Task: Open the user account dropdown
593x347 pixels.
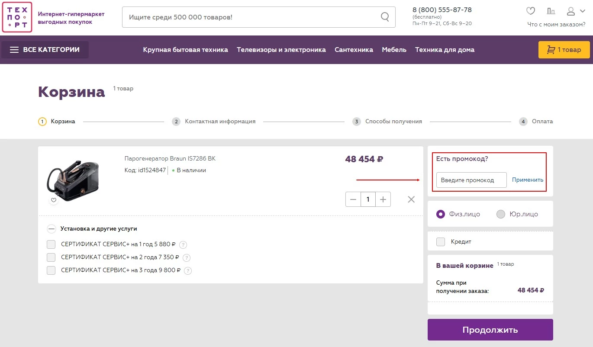Action: tap(576, 11)
